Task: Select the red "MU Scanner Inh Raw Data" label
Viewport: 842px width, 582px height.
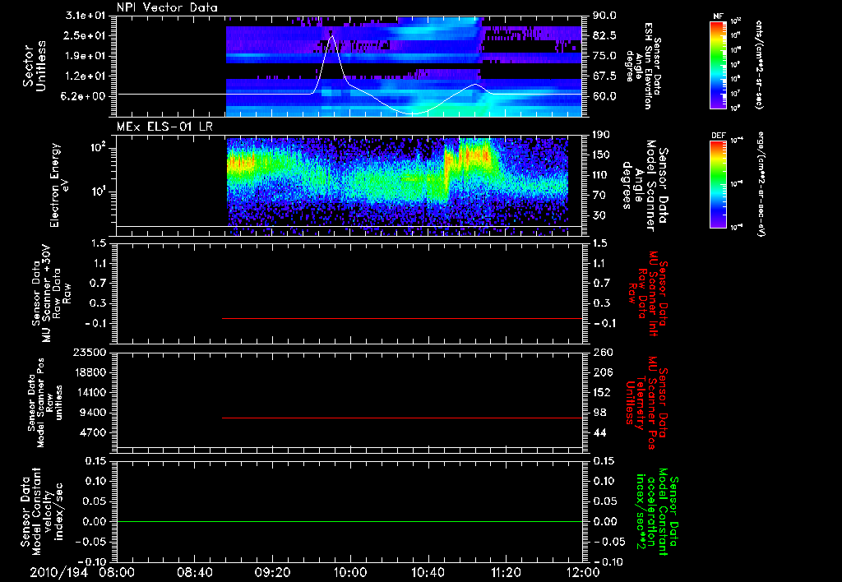Action: [x=648, y=293]
